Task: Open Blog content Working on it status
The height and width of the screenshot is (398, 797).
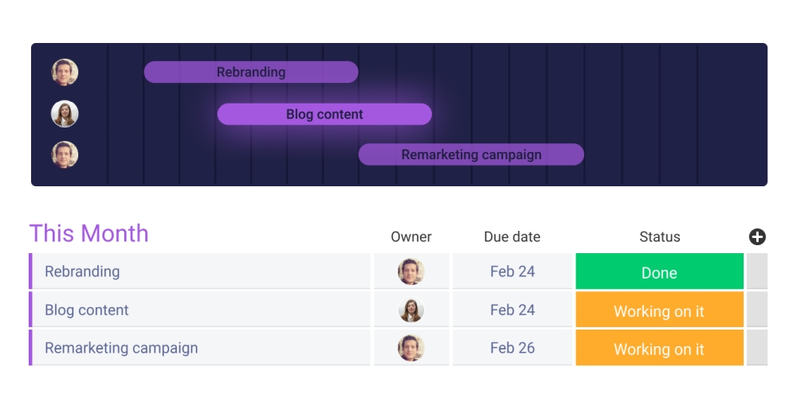Action: 659,310
